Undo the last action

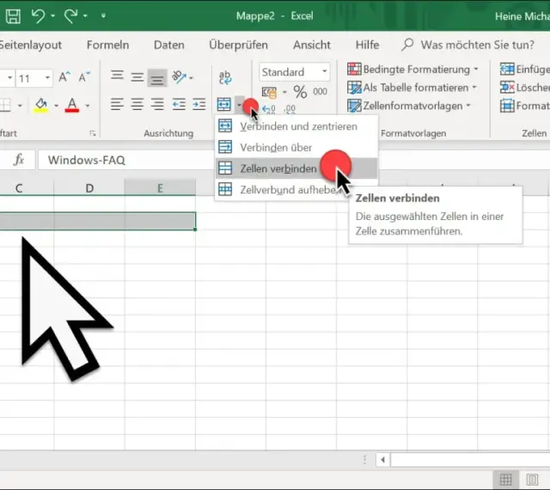(38, 15)
